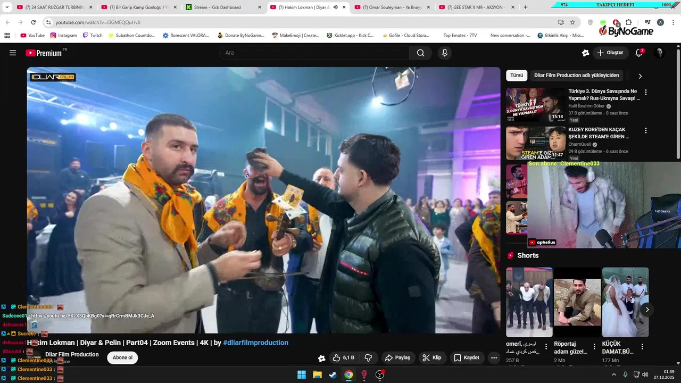681x383 pixels.
Task: Open Chrome downloads and media control
Action: [x=647, y=22]
